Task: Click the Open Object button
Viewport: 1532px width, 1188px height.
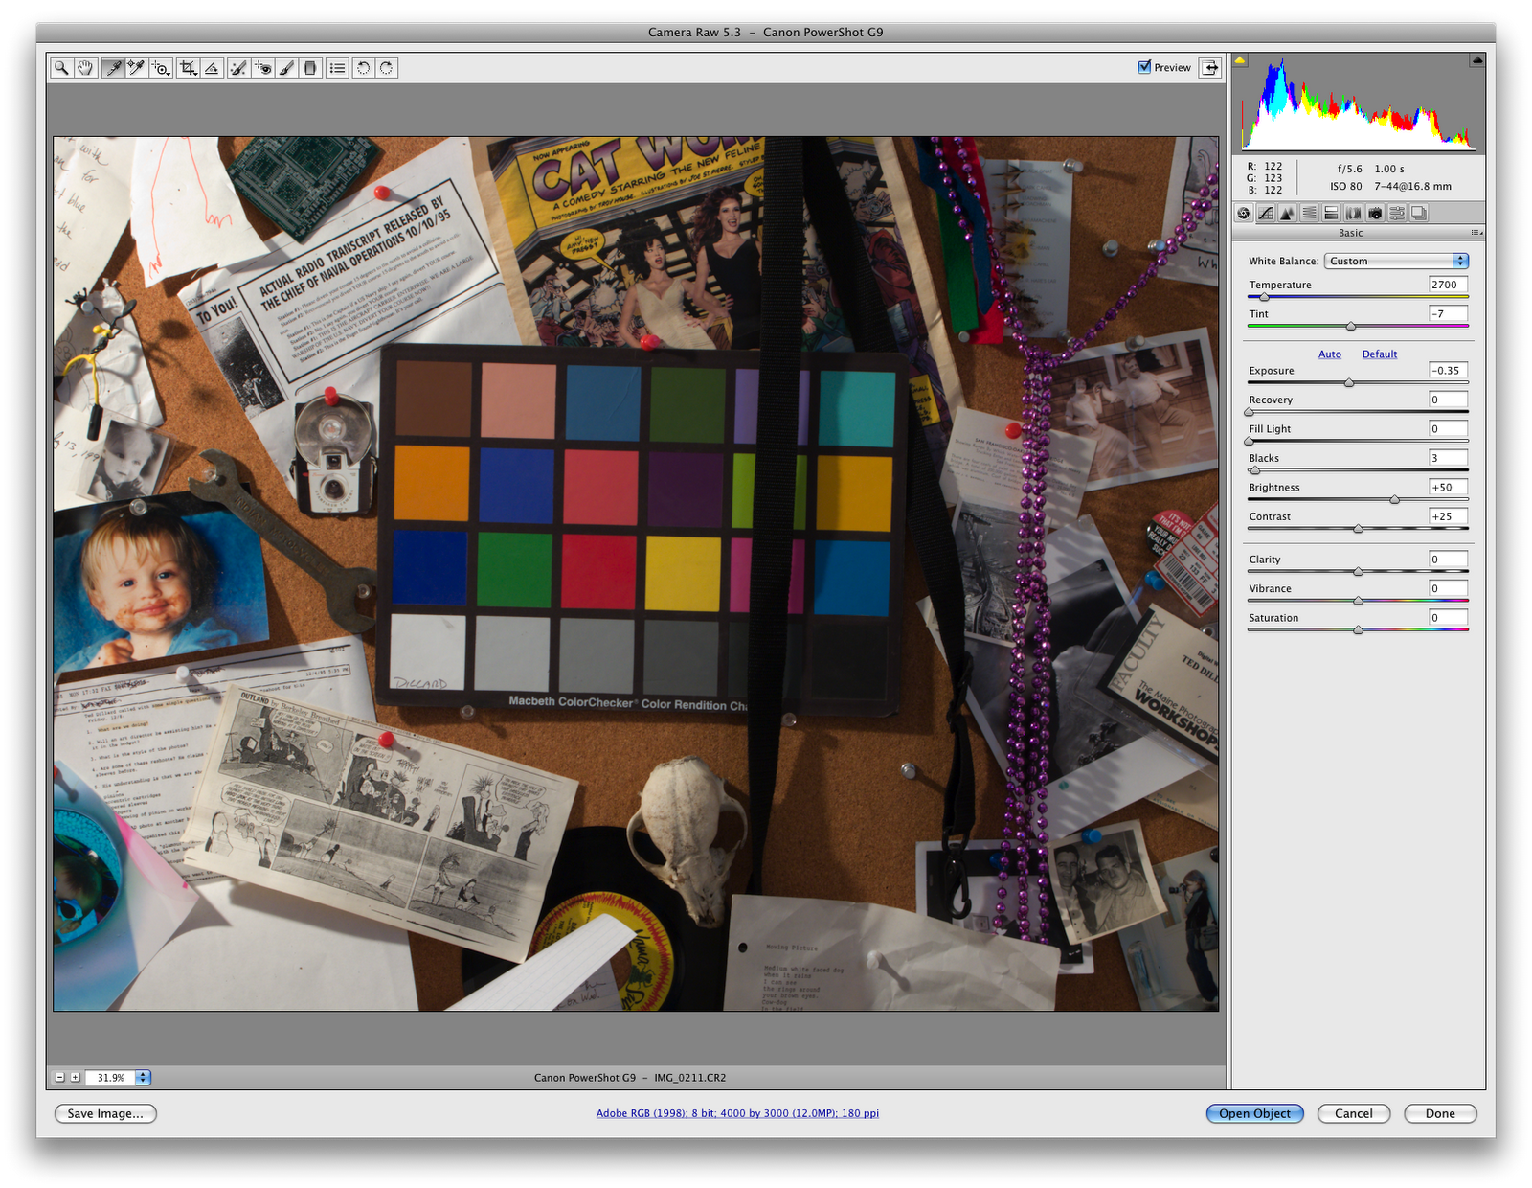Action: coord(1254,1113)
